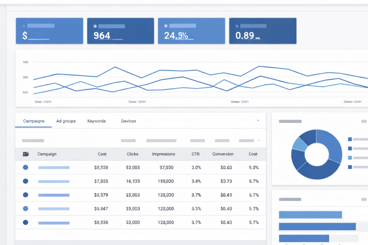Expand the filter row dropdown arrow above the table
This screenshot has width=368, height=245.
[x=258, y=141]
